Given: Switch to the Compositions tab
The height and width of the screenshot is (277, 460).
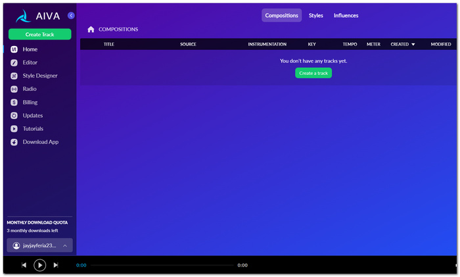Looking at the screenshot, I should pos(282,16).
